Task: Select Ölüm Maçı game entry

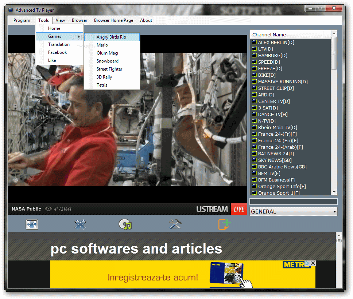Action: 112,53
